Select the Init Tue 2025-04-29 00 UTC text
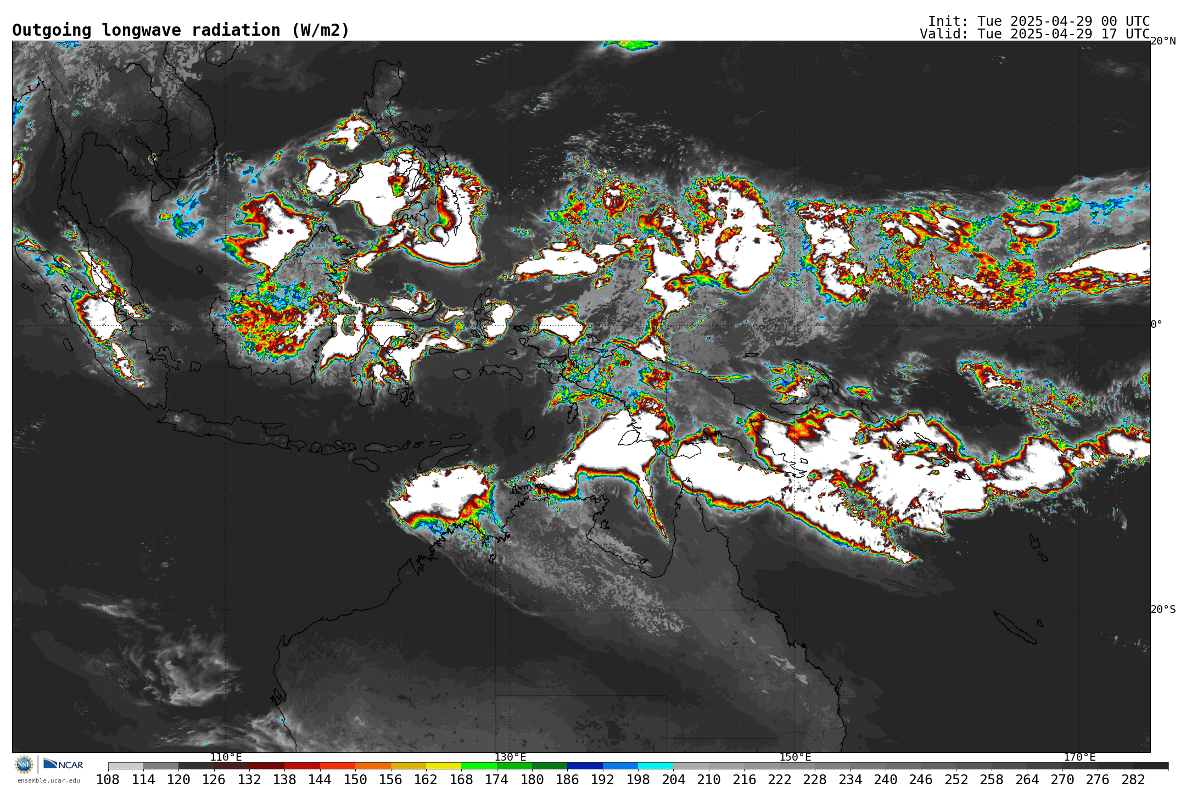This screenshot has height=787, width=1186. [1039, 21]
